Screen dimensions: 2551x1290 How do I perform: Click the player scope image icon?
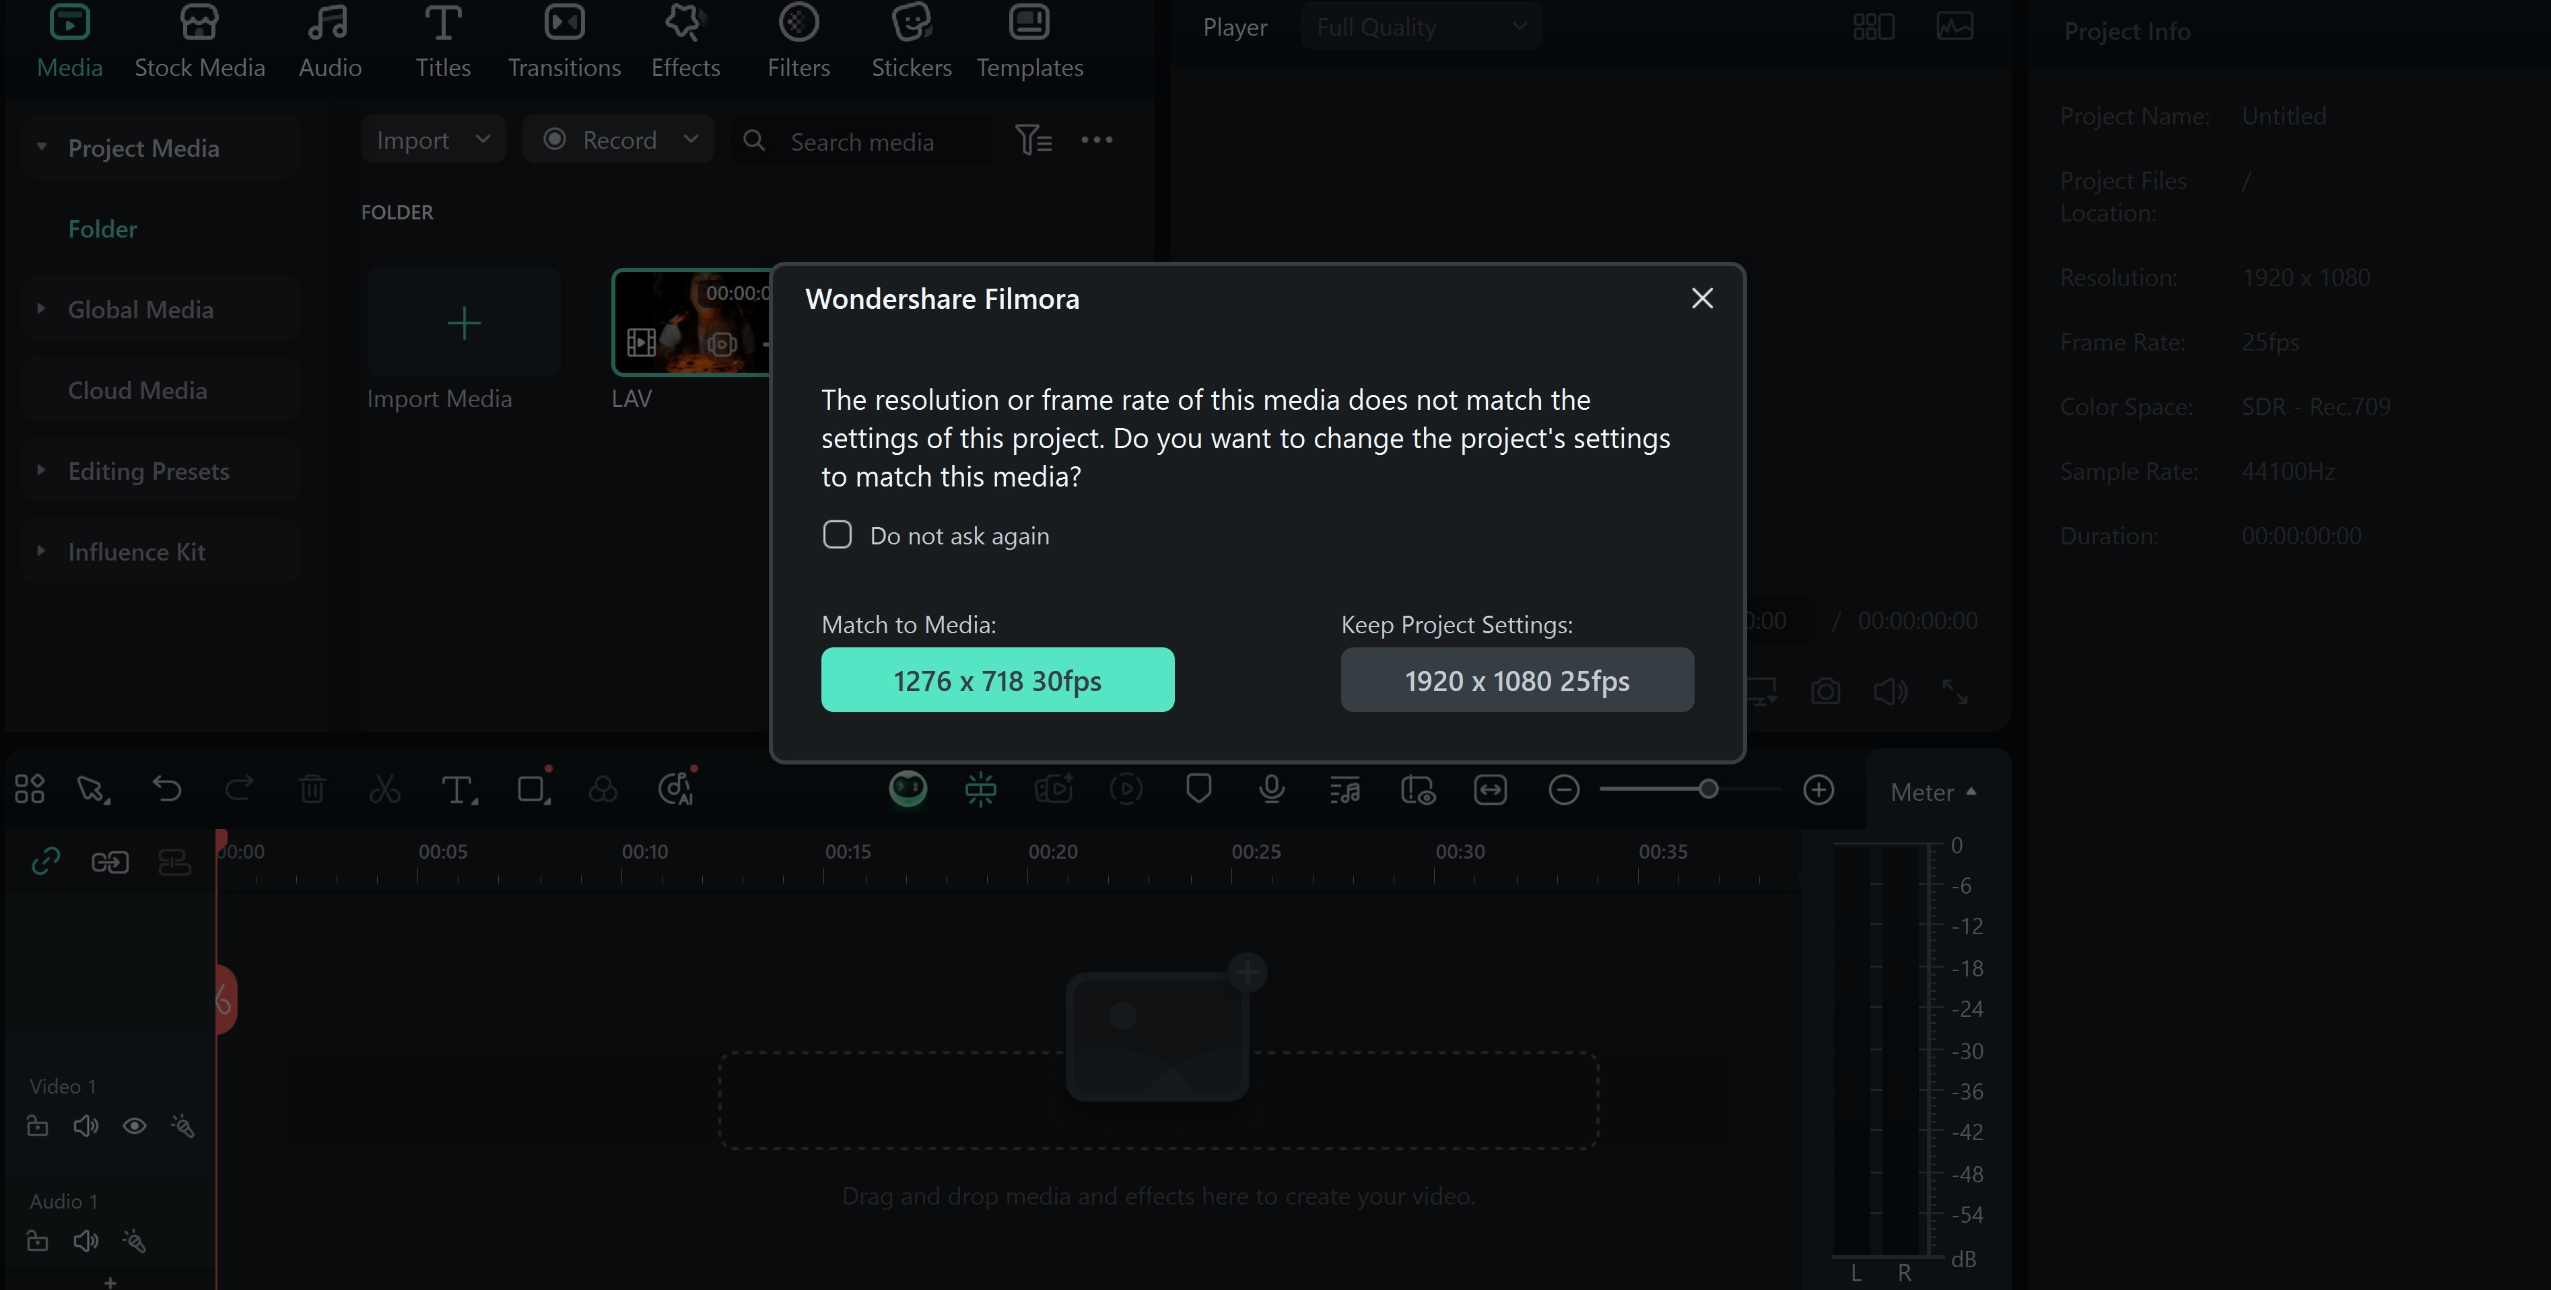(1955, 27)
